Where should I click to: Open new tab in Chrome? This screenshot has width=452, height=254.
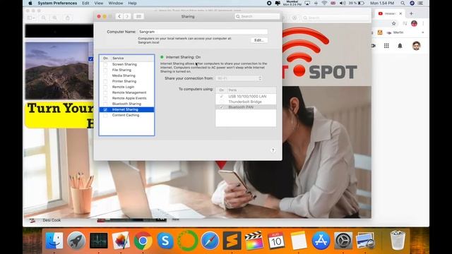point(411,13)
